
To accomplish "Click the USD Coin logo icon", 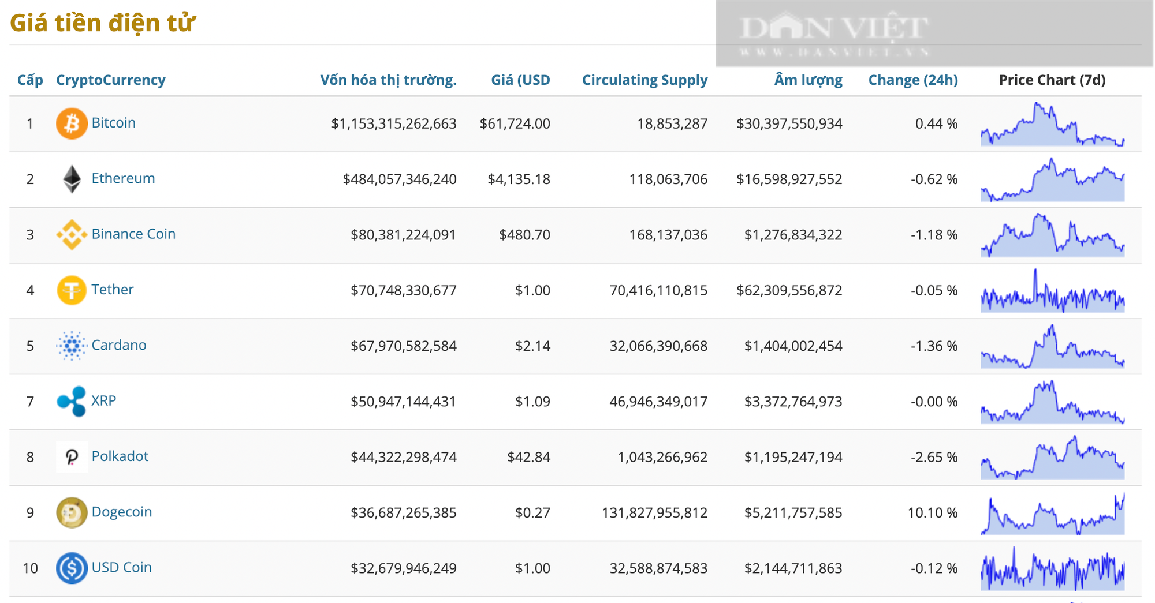I will pos(72,568).
